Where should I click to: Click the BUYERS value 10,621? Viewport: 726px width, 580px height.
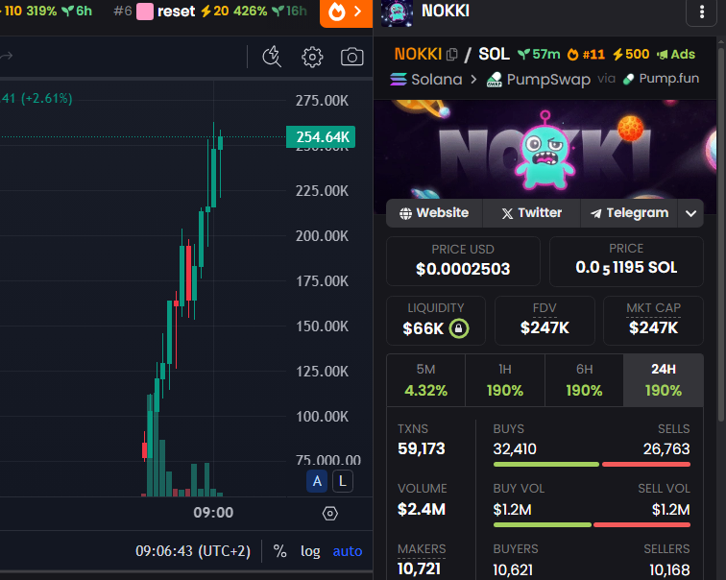pyautogui.click(x=513, y=569)
